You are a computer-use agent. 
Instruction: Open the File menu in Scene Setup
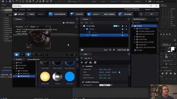click(16, 10)
